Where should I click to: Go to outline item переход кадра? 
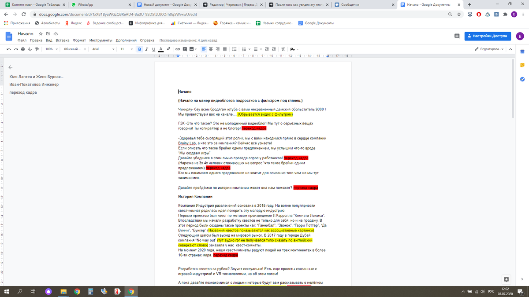(x=23, y=93)
